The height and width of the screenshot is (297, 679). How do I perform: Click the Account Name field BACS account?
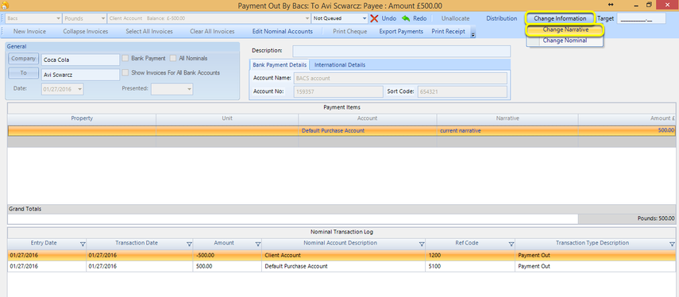(400, 79)
